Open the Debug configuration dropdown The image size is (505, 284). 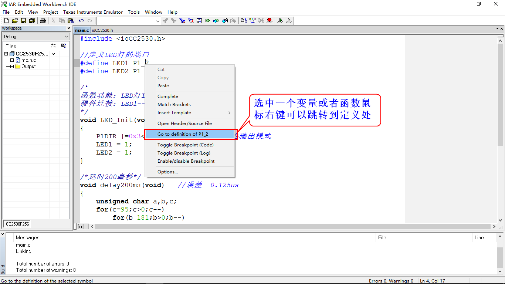point(36,37)
